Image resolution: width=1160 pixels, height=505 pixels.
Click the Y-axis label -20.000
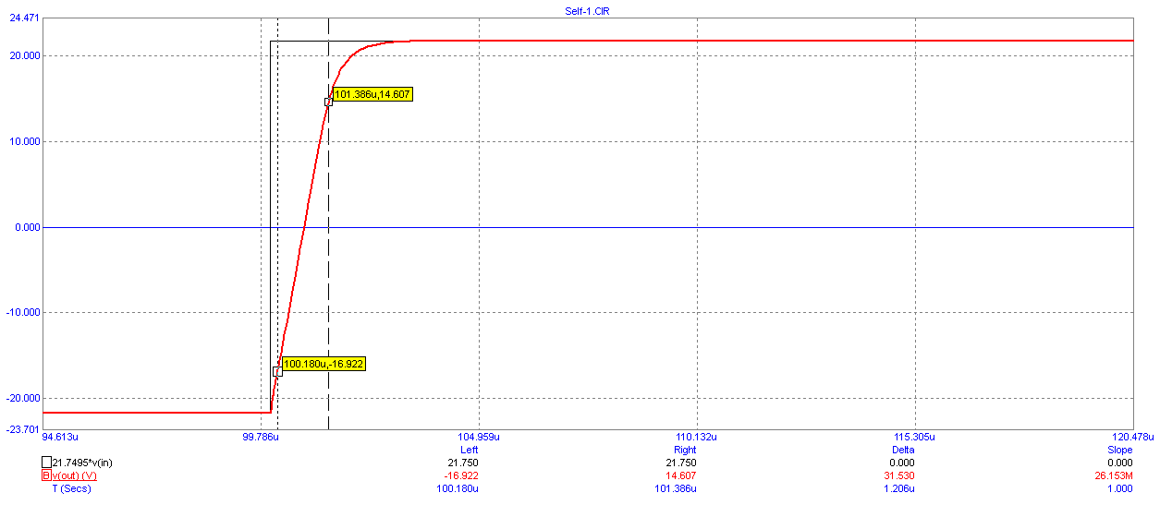[x=23, y=398]
